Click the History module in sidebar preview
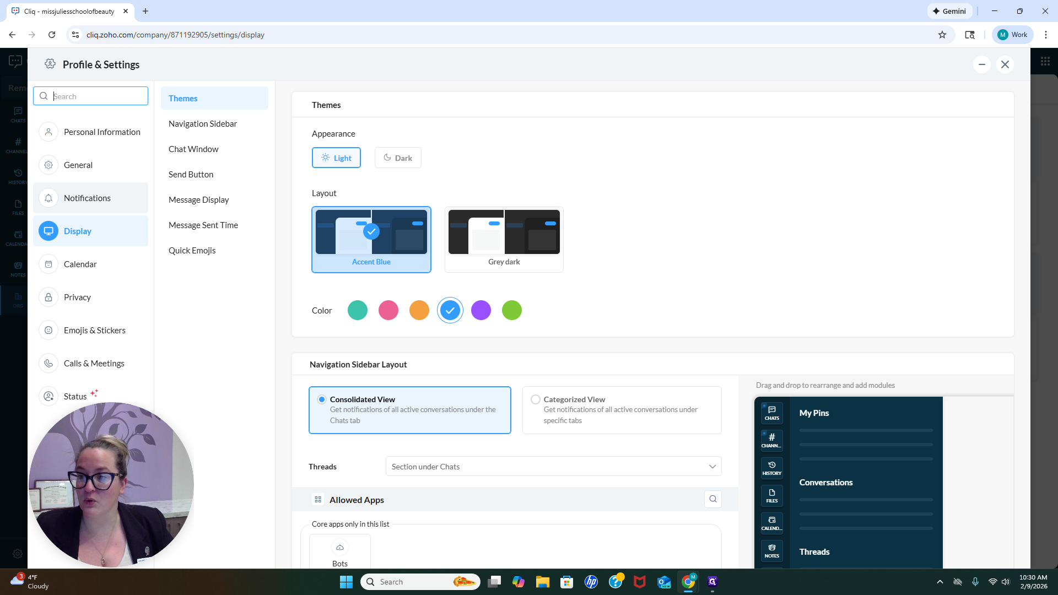 tap(771, 468)
